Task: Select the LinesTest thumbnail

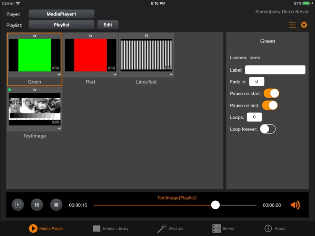Action: [x=146, y=55]
